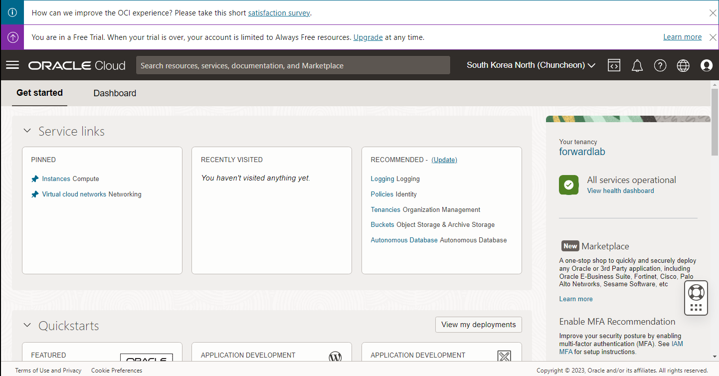Click the resource search field
This screenshot has height=376, width=719.
coord(293,65)
